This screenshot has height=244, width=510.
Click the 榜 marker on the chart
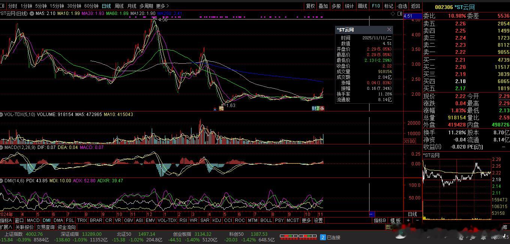click(221, 109)
